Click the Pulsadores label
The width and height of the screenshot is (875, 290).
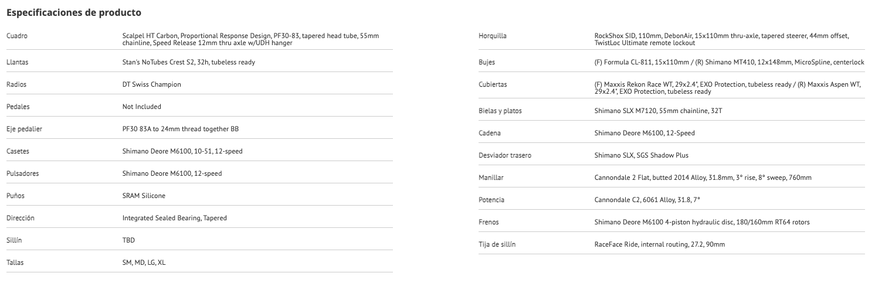[x=23, y=173]
